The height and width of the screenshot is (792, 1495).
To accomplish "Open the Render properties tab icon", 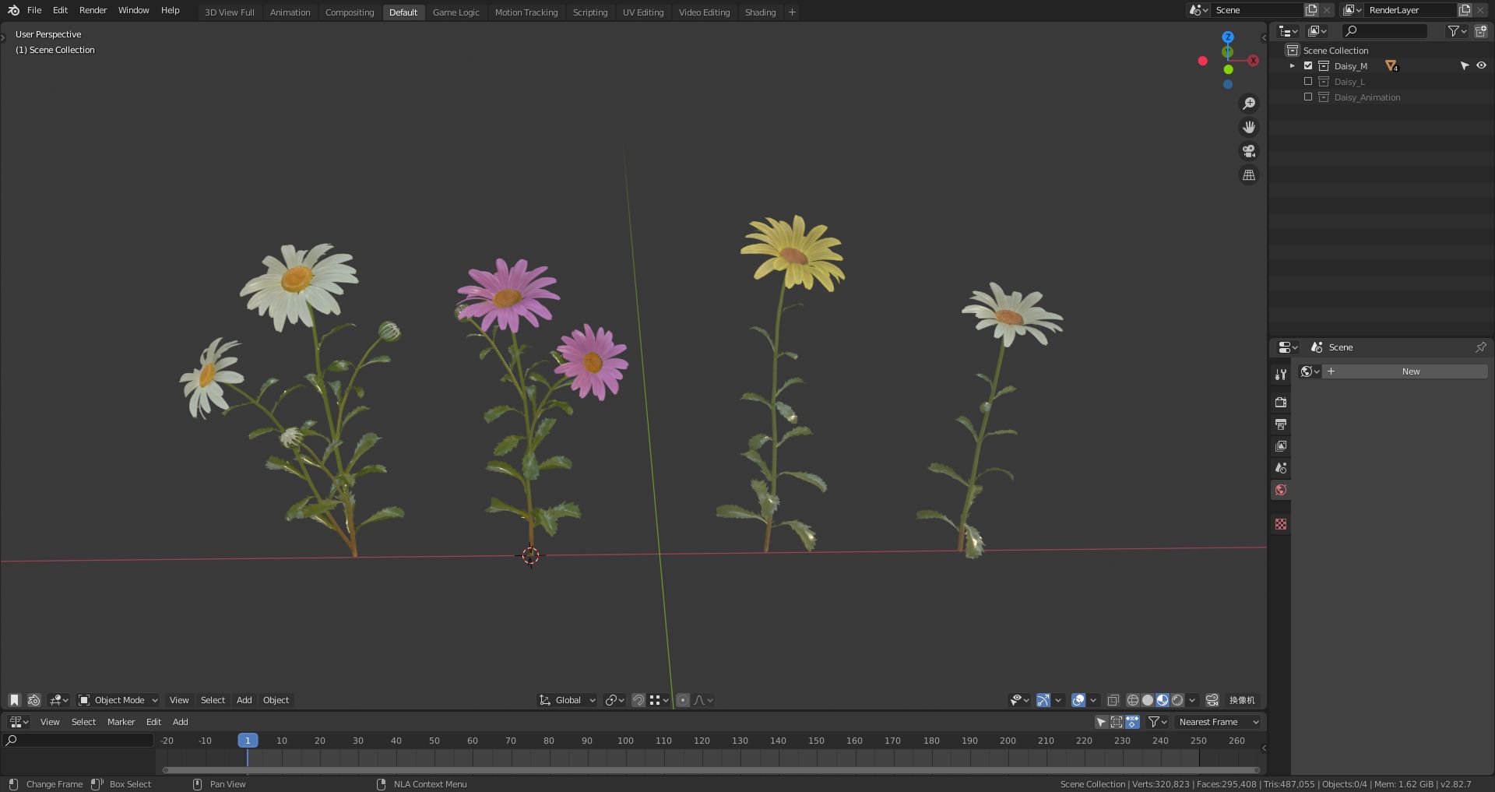I will point(1281,403).
